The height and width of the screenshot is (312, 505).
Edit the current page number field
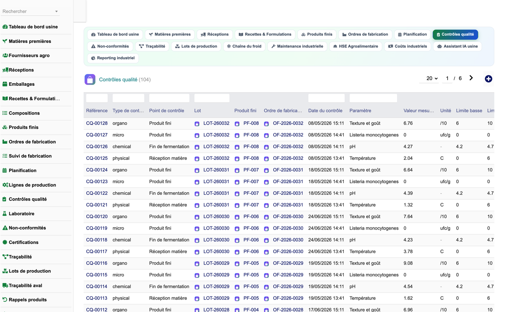click(x=447, y=79)
